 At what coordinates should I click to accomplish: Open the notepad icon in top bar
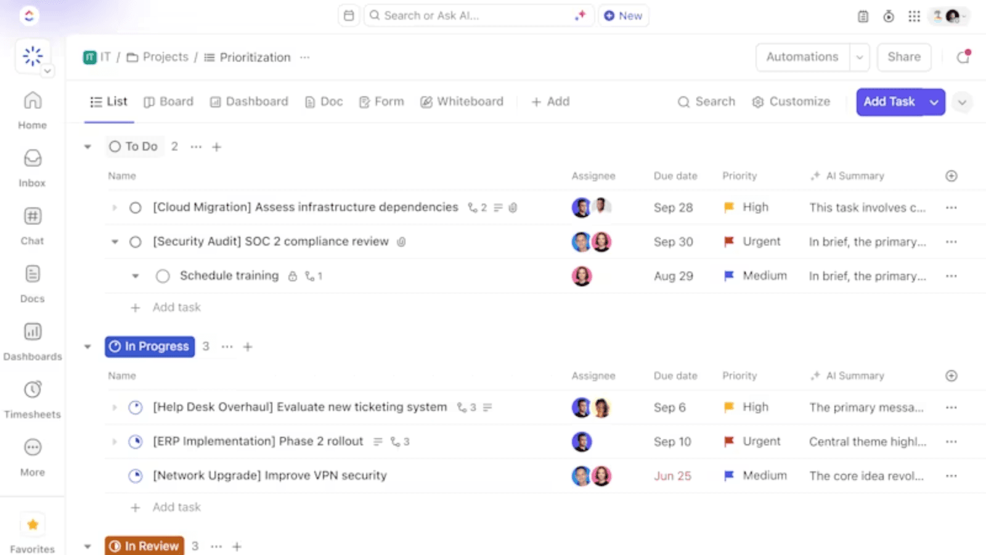tap(863, 17)
